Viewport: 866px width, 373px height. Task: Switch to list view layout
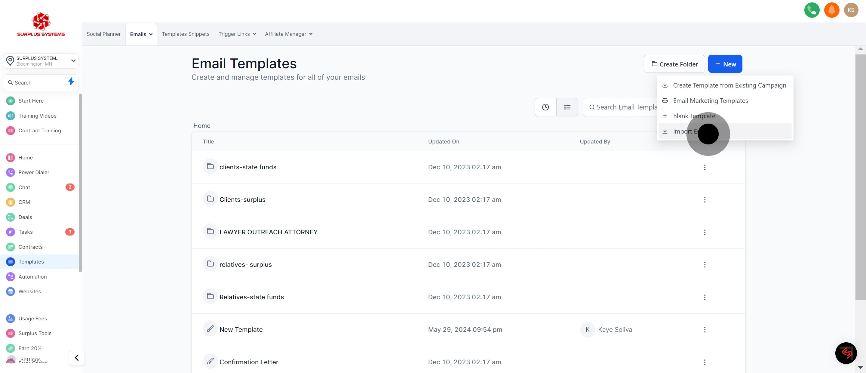pos(567,107)
